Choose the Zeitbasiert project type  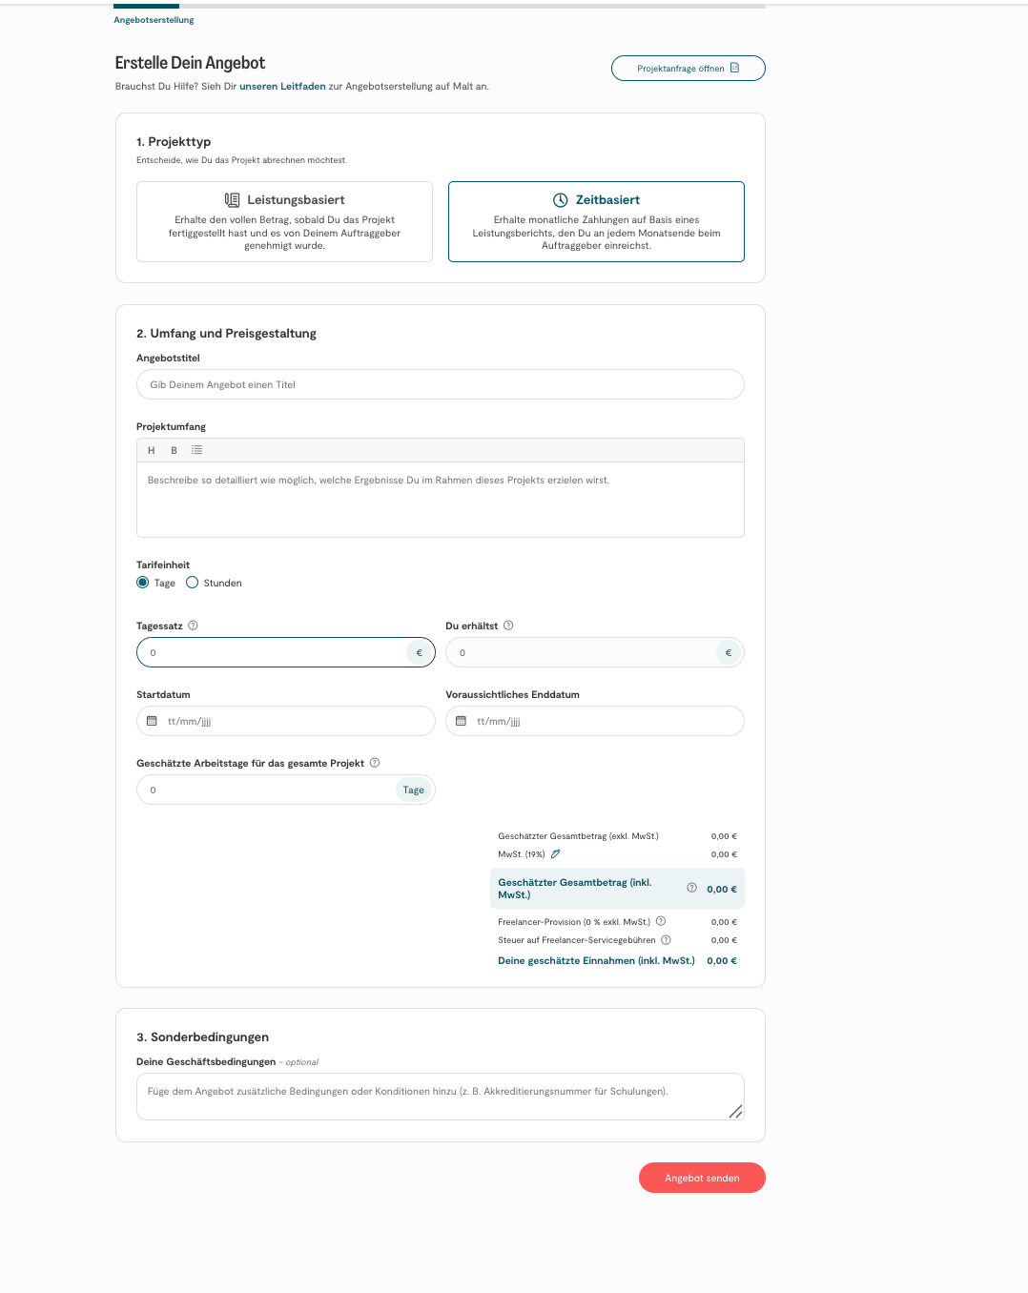[x=596, y=221]
